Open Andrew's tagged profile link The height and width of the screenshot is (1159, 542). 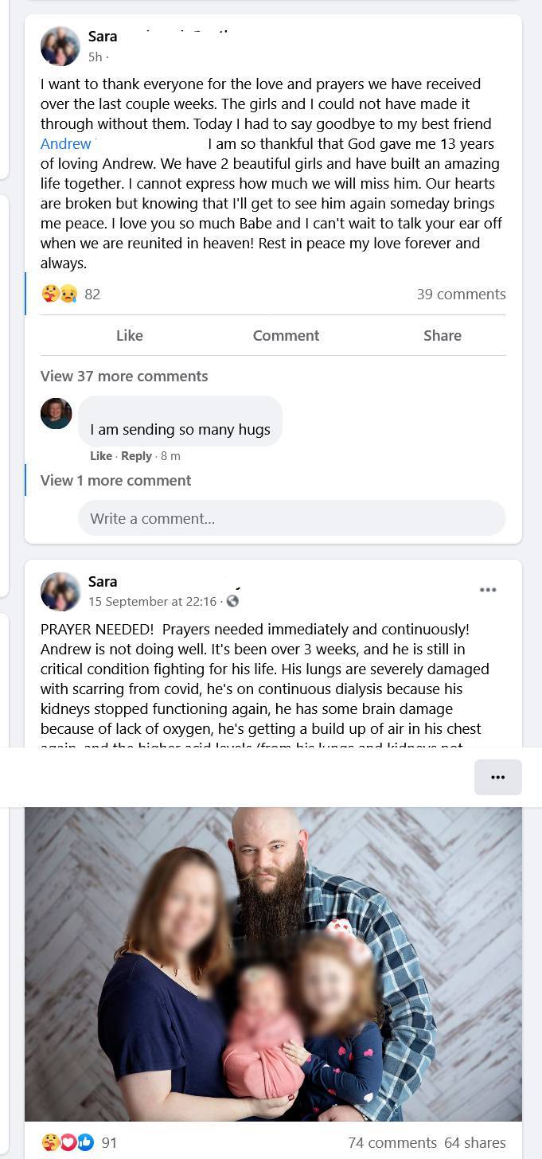pyautogui.click(x=66, y=143)
